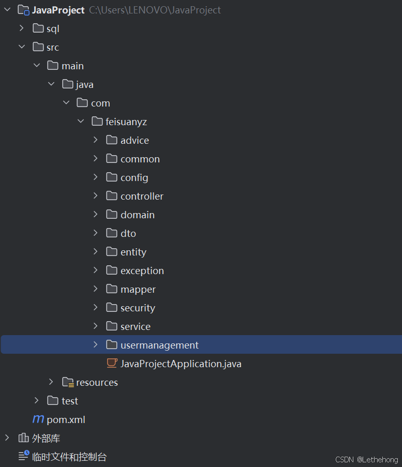Image resolution: width=402 pixels, height=467 pixels.
Task: Click the External Libraries (外部库) icon
Action: [x=23, y=438]
